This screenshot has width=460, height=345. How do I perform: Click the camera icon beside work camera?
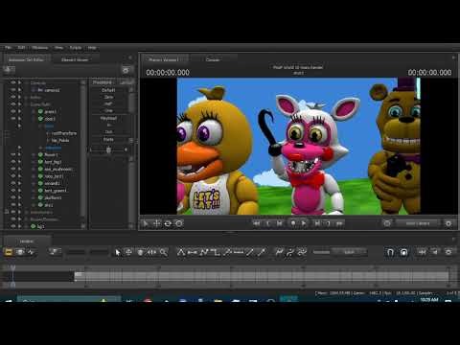point(387,223)
